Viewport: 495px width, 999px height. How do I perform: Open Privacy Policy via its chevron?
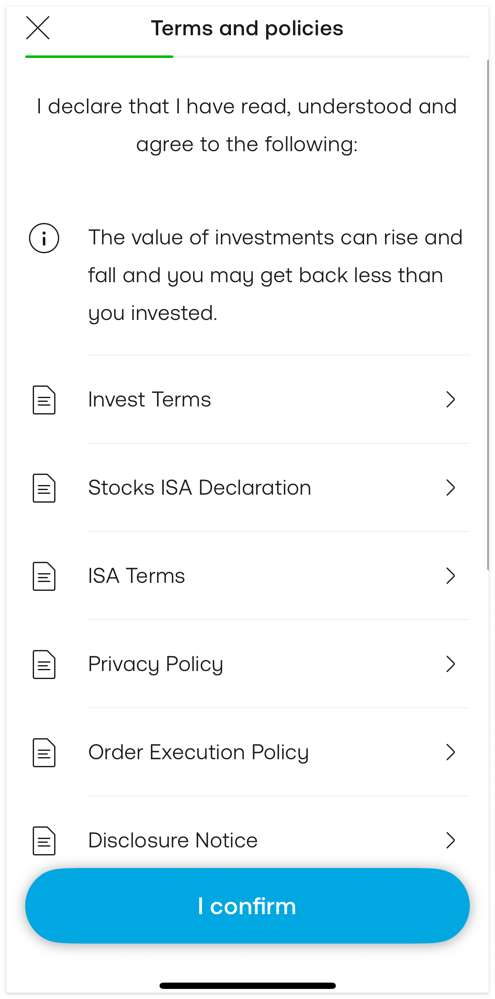tap(450, 664)
